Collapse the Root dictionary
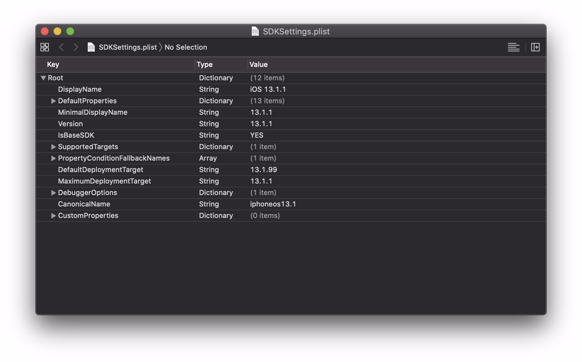 click(x=43, y=78)
